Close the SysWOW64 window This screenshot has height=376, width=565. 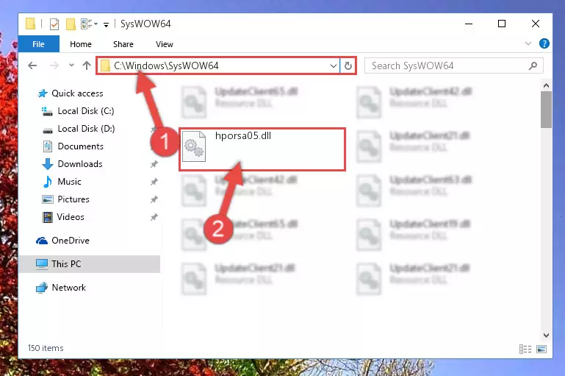click(536, 24)
